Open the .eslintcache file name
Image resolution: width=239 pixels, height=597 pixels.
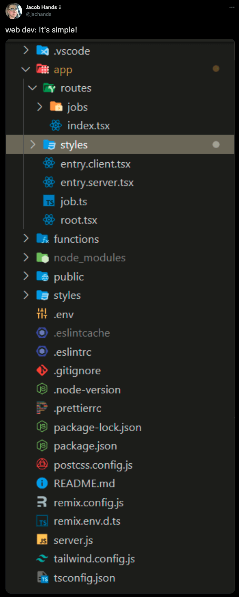tap(82, 333)
